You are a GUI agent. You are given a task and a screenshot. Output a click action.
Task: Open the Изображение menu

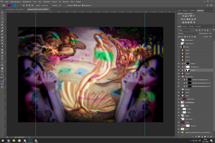point(27,2)
